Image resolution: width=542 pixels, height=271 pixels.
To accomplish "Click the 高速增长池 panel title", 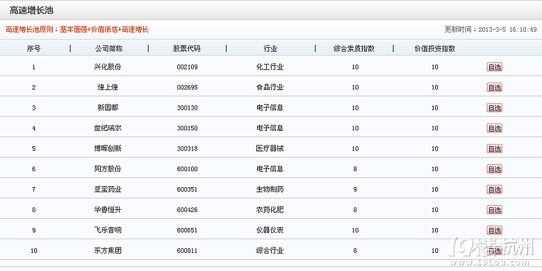I will click(x=31, y=10).
